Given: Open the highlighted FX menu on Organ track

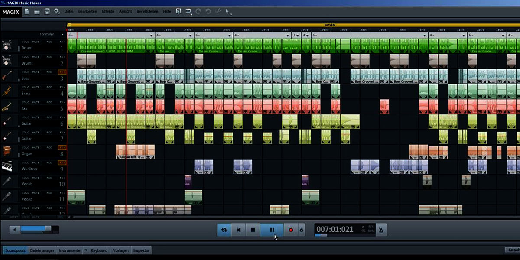Looking at the screenshot, I should click(x=62, y=148).
